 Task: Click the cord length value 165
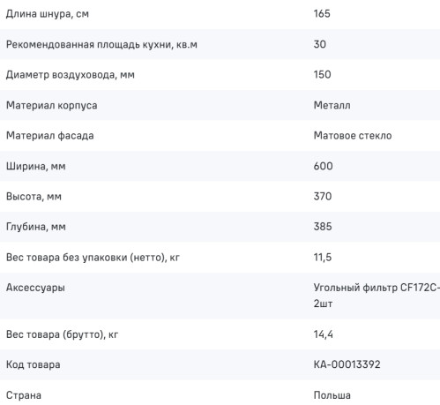[322, 13]
